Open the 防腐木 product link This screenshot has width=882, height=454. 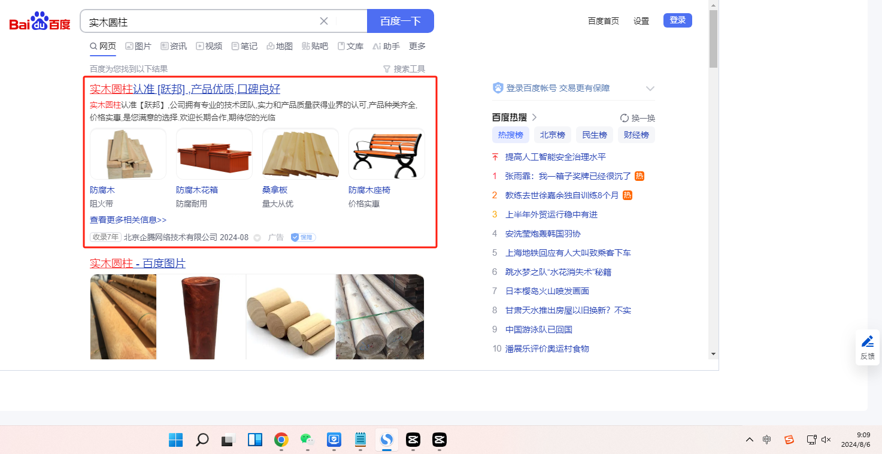tap(102, 190)
